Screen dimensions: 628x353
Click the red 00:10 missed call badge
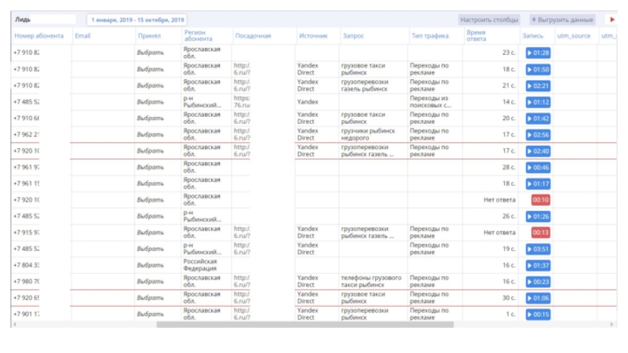(x=540, y=200)
